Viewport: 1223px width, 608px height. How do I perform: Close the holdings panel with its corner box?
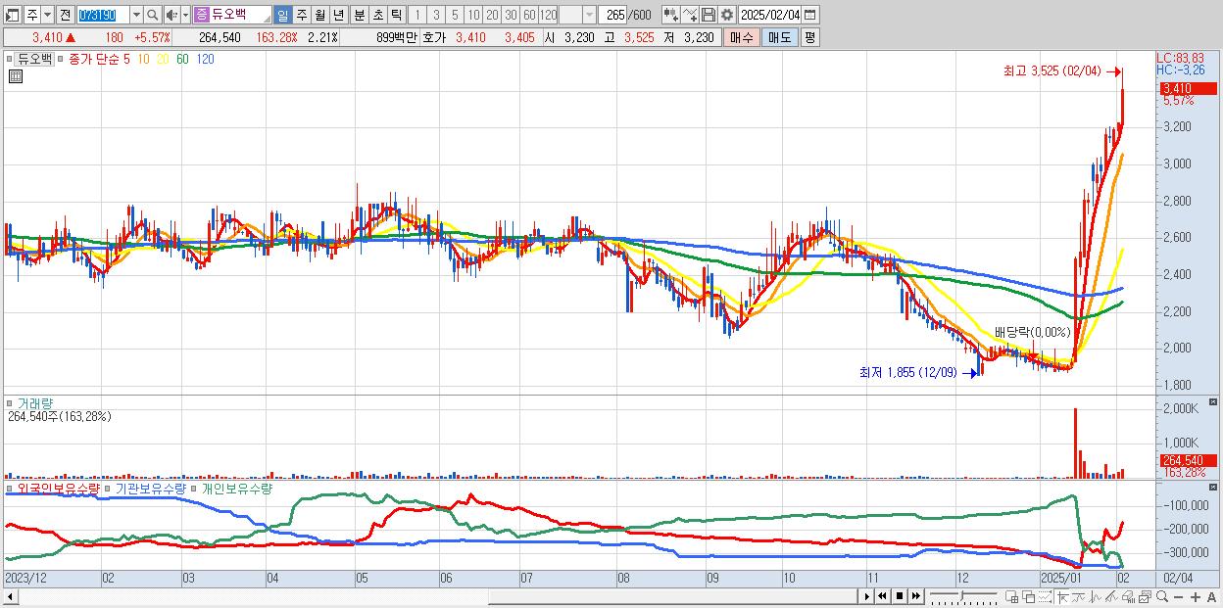pyautogui.click(x=1213, y=488)
